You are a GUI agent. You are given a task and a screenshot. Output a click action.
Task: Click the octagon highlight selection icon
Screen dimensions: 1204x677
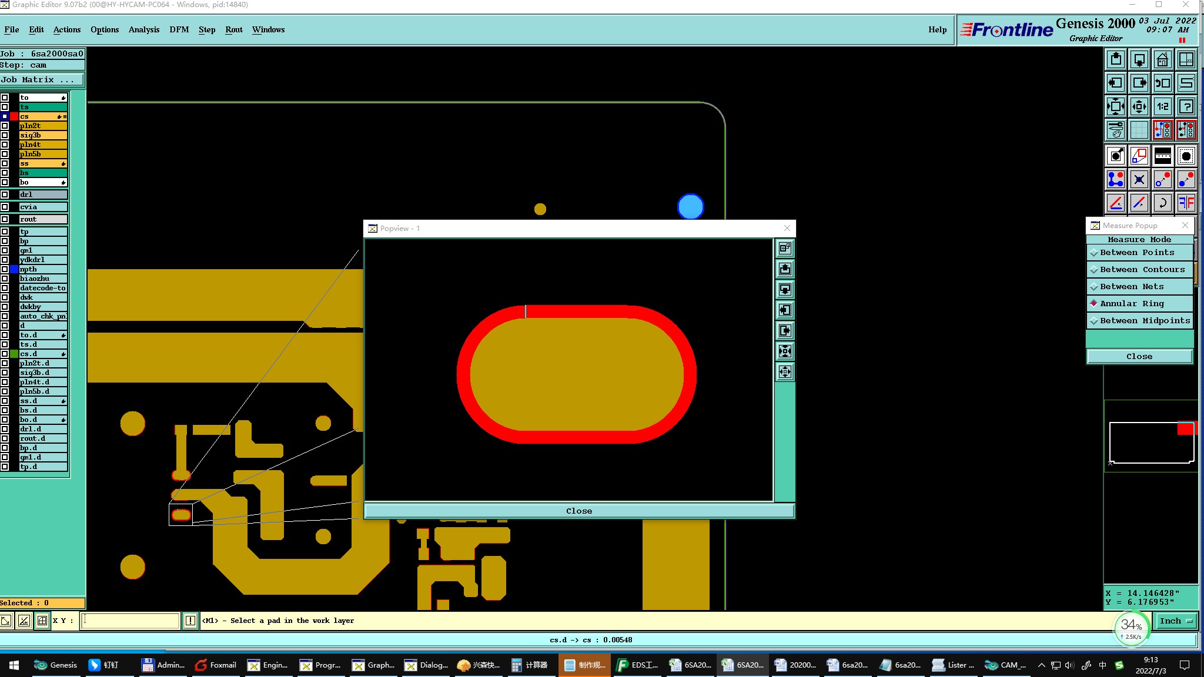click(1186, 156)
